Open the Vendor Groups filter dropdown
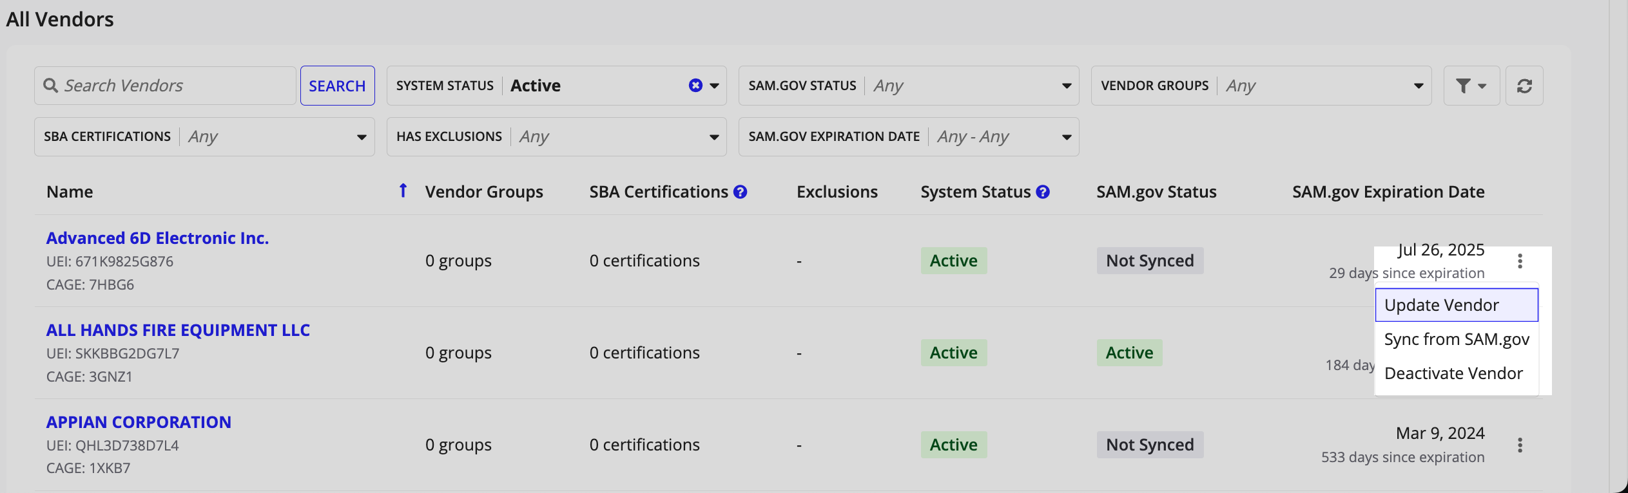This screenshot has height=493, width=1628. tap(1261, 86)
